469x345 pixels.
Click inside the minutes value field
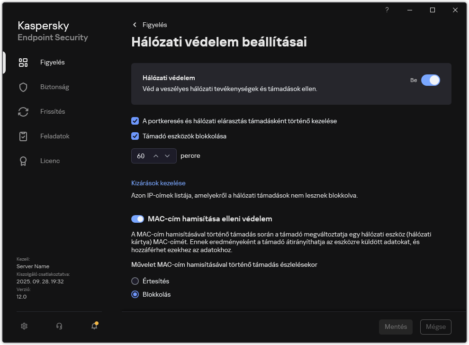coord(141,155)
